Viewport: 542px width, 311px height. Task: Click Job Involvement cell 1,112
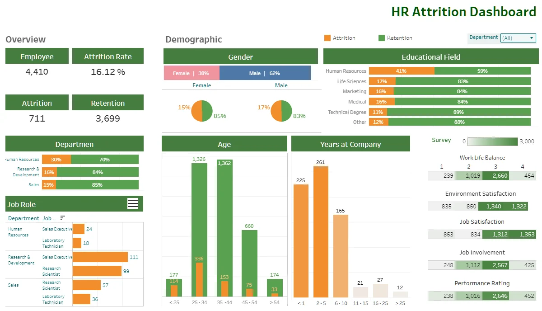tap(469, 265)
